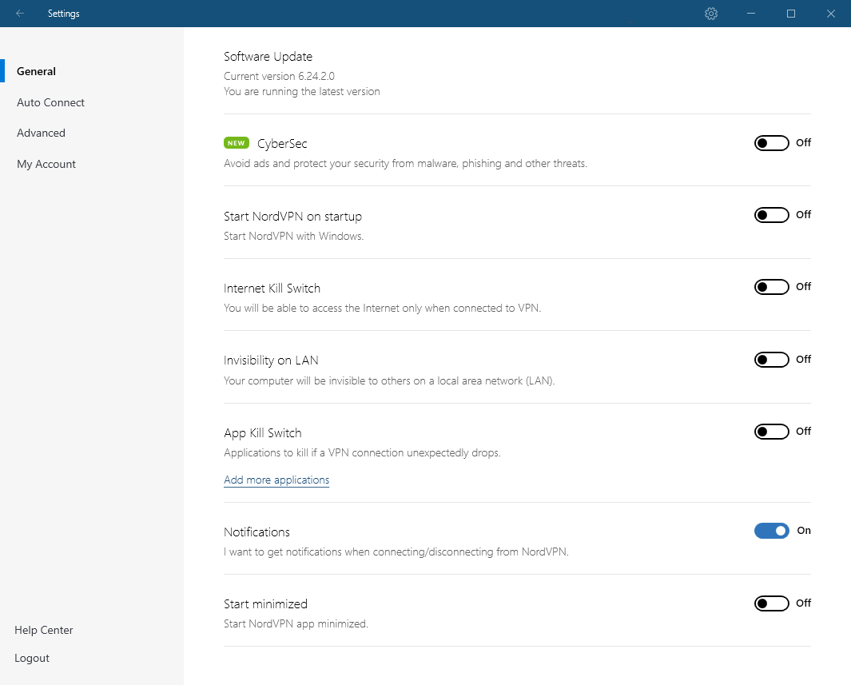Enable the Start minimized toggle
The width and height of the screenshot is (851, 685).
pyautogui.click(x=771, y=603)
